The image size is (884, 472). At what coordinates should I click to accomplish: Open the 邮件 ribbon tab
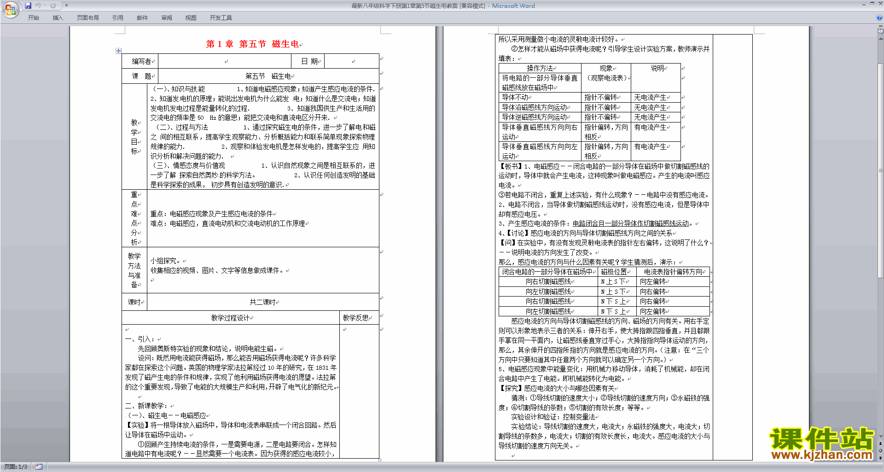point(142,17)
